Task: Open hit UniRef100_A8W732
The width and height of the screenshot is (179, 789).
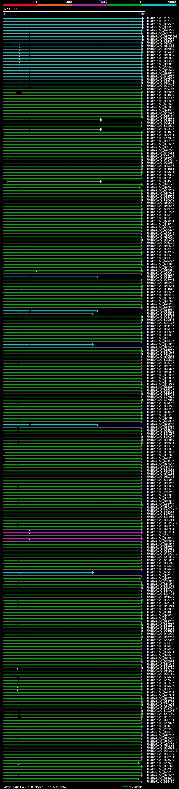Action: click(x=161, y=33)
